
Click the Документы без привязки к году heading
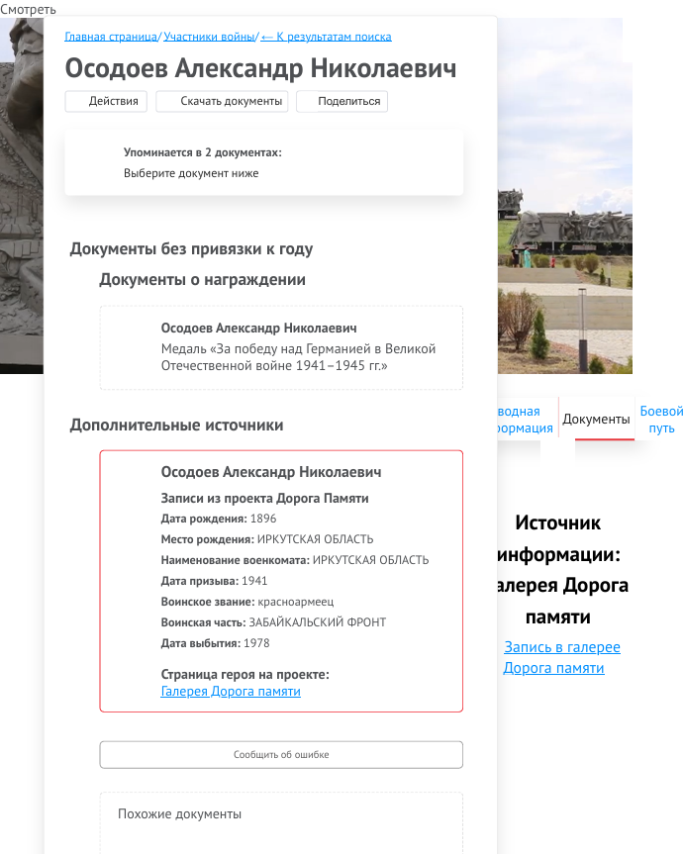191,249
